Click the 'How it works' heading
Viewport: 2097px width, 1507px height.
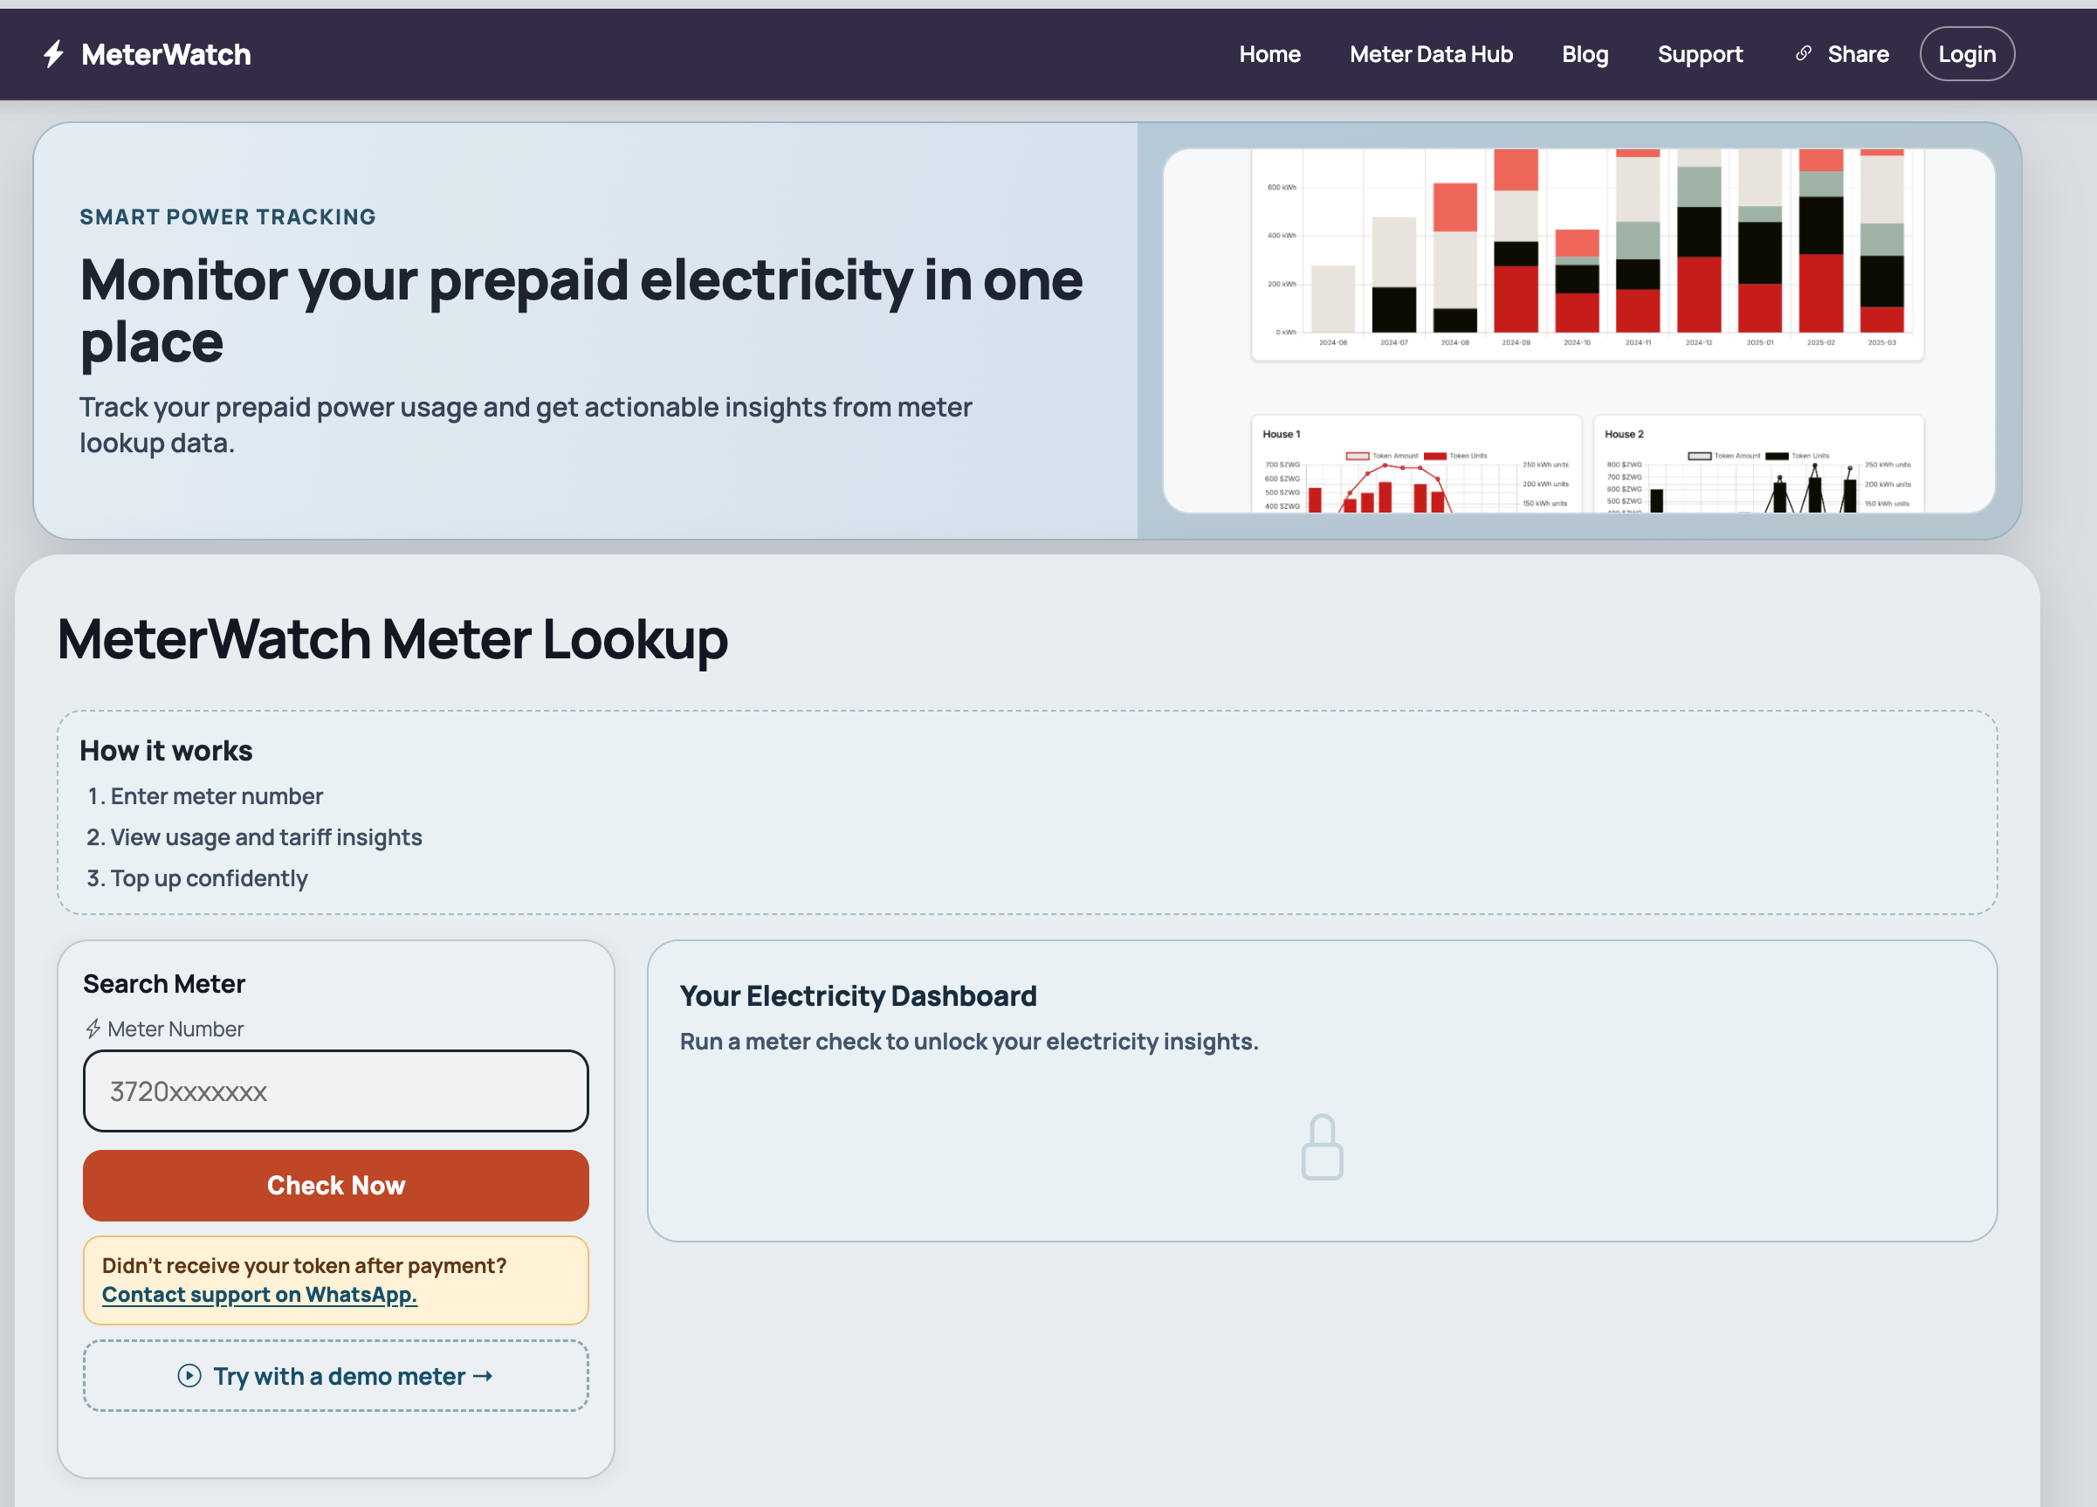[167, 751]
